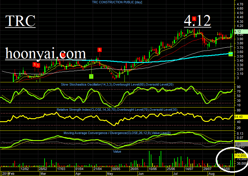Click the 4.70 price axis label
The image size is (248, 176).
pos(240,4)
